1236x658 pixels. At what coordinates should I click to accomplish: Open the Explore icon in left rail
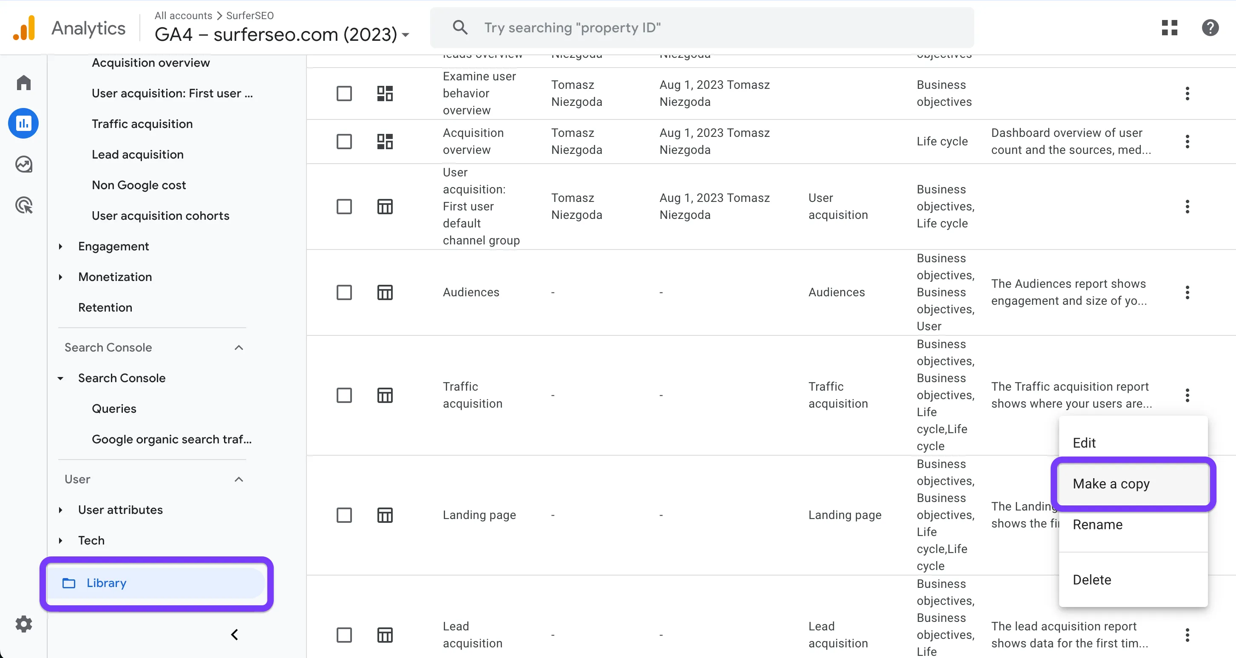point(23,164)
